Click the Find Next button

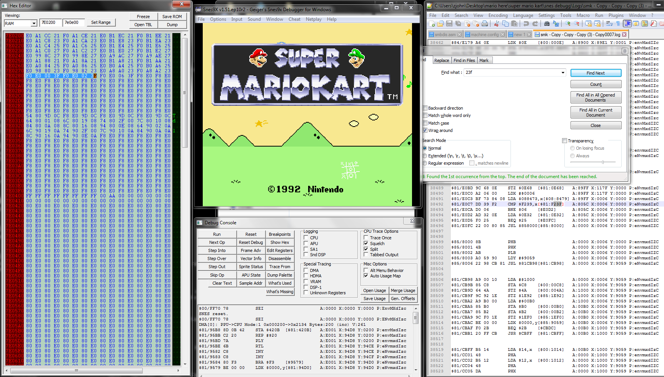click(x=596, y=73)
